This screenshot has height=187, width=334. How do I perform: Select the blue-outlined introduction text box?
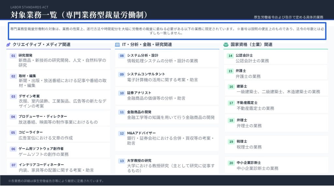(x=167, y=31)
